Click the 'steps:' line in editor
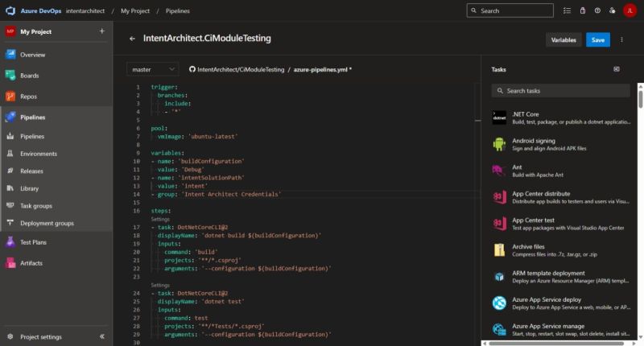 (161, 211)
